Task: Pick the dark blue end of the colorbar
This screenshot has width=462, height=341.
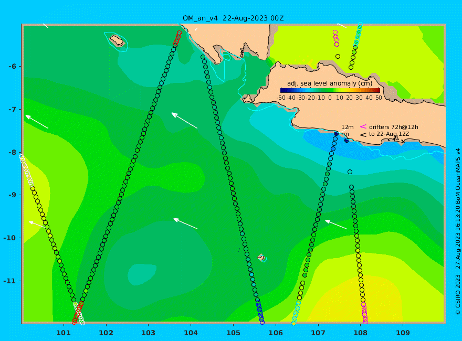Action: coord(283,91)
